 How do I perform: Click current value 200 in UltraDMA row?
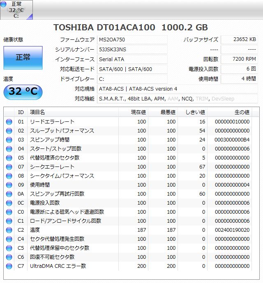(x=142, y=266)
